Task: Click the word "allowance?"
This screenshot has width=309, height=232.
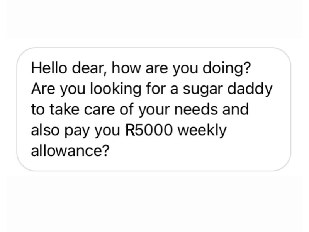Action: pyautogui.click(x=70, y=151)
